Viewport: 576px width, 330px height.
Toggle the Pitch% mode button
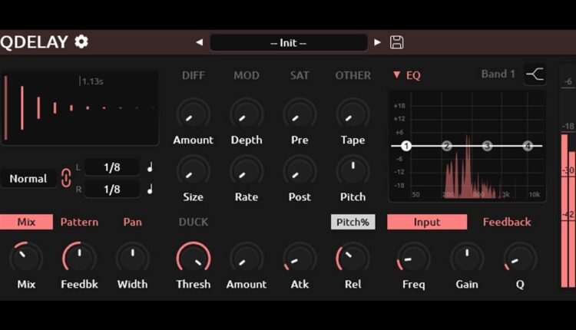click(x=353, y=222)
